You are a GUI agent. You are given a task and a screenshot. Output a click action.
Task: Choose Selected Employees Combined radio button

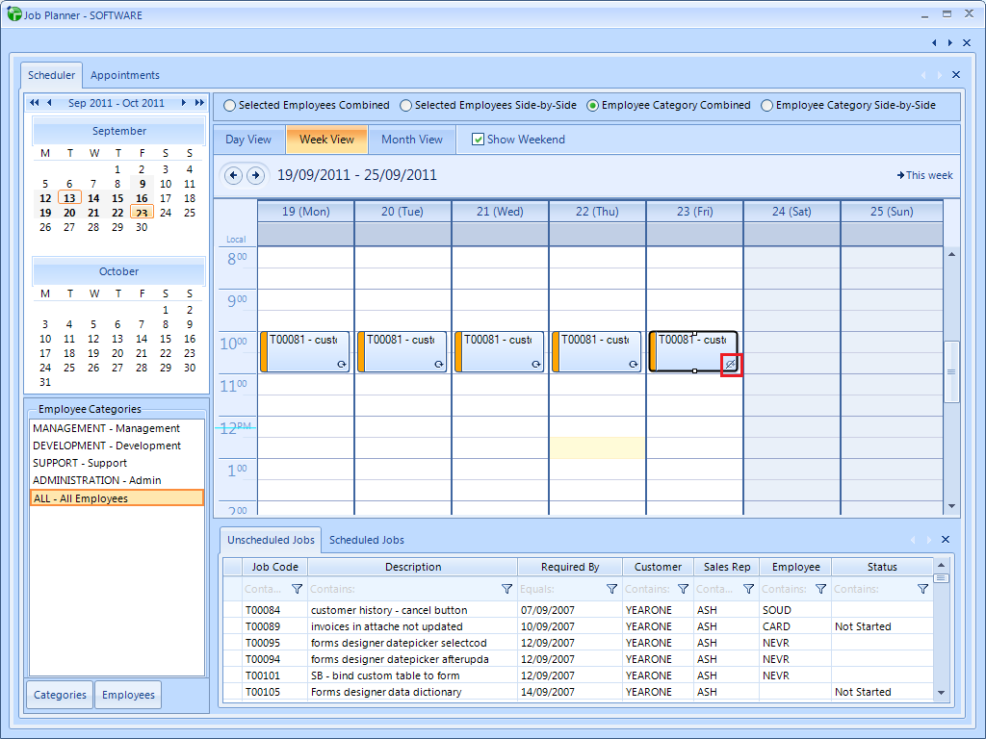[230, 106]
